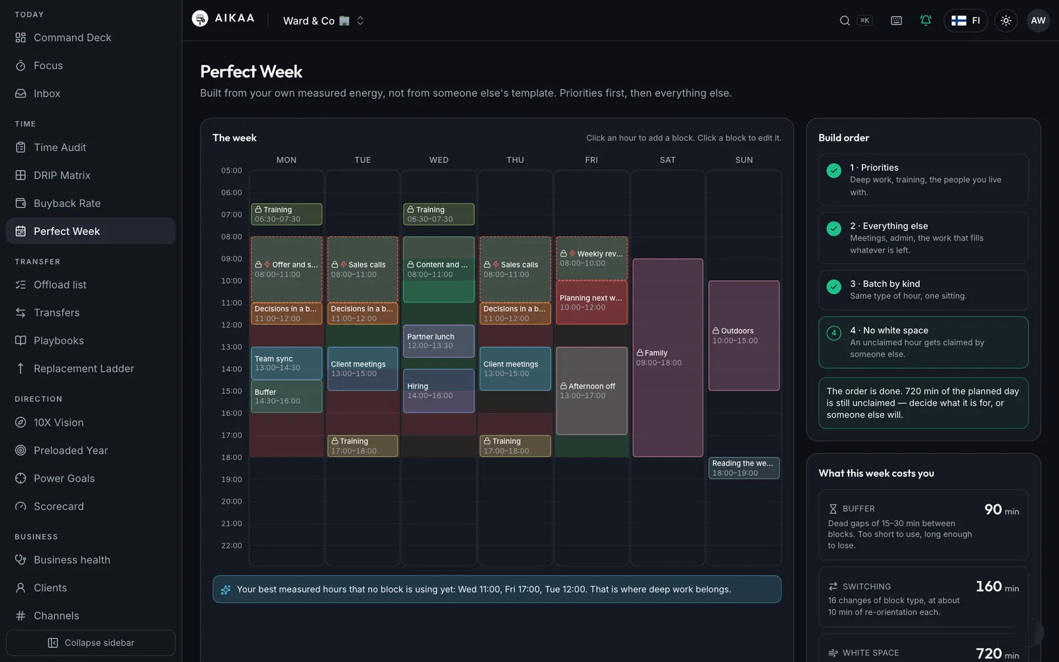The height and width of the screenshot is (662, 1059).
Task: Click the Perfect Week calendar icon
Action: (x=21, y=231)
